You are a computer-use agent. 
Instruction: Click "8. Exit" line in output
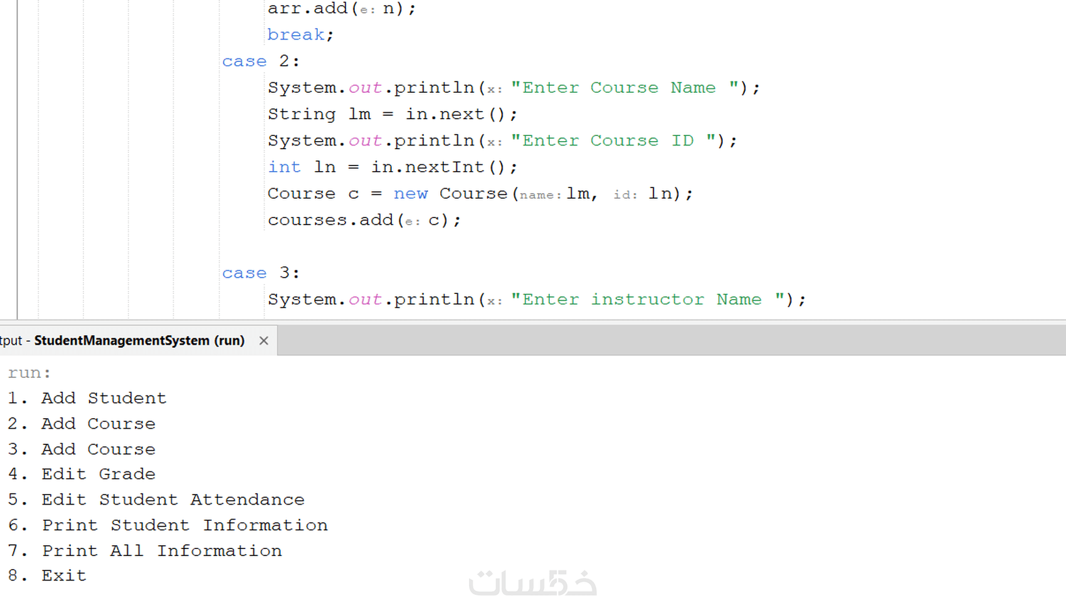(x=47, y=575)
